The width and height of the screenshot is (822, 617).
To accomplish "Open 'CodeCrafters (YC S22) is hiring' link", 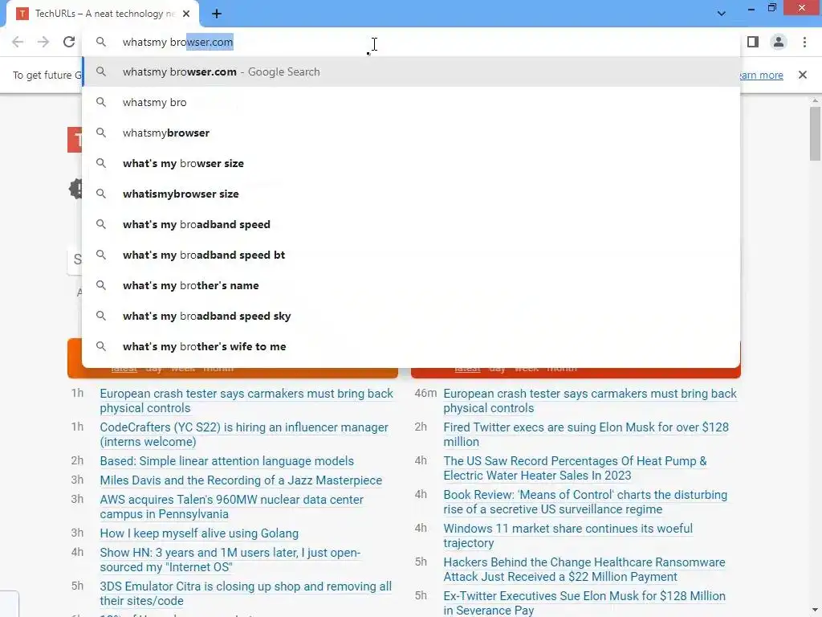I will point(244,435).
